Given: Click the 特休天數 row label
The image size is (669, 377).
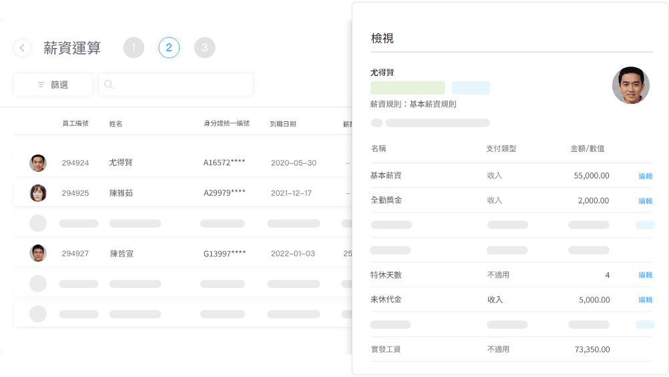Looking at the screenshot, I should (386, 275).
